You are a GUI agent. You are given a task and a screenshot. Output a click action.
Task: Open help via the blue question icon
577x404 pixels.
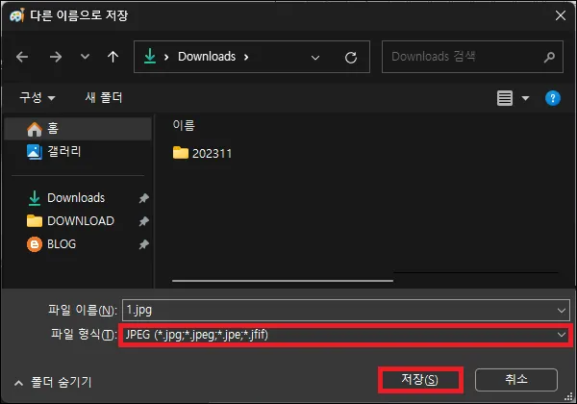(x=552, y=98)
